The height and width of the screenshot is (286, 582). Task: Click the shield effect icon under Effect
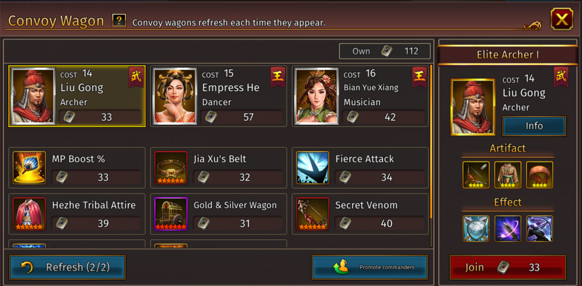click(x=476, y=228)
